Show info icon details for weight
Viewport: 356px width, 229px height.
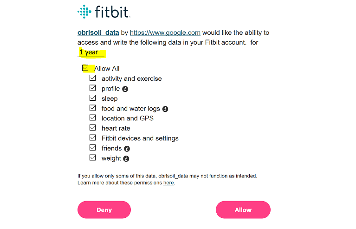pos(126,159)
